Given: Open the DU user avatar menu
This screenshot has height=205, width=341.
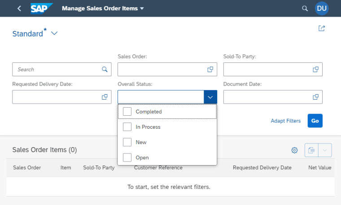Looking at the screenshot, I should tap(322, 9).
